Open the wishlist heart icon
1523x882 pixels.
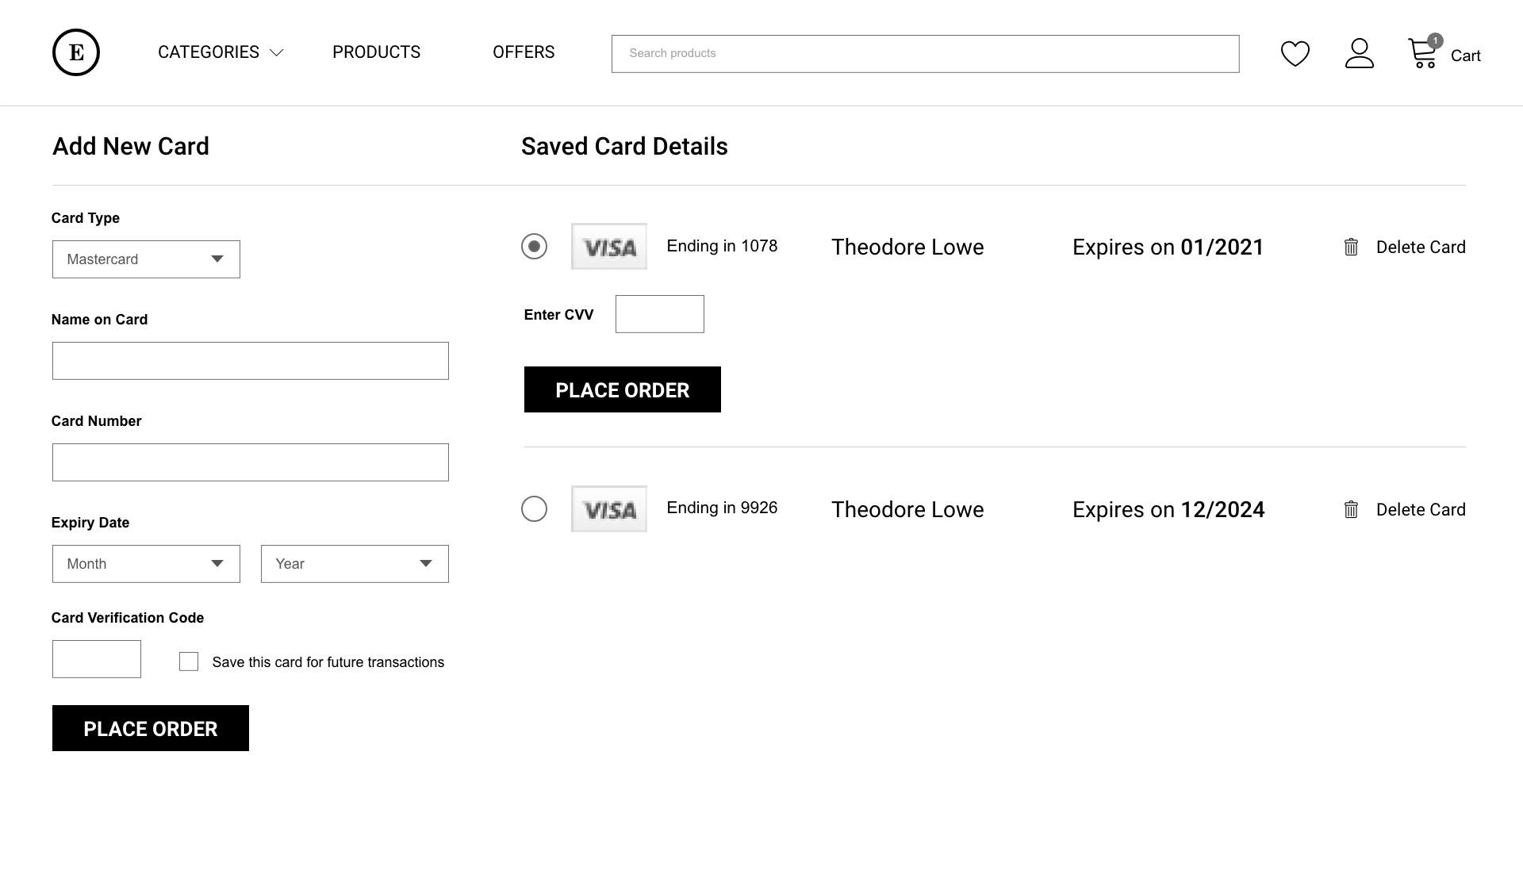(x=1295, y=53)
